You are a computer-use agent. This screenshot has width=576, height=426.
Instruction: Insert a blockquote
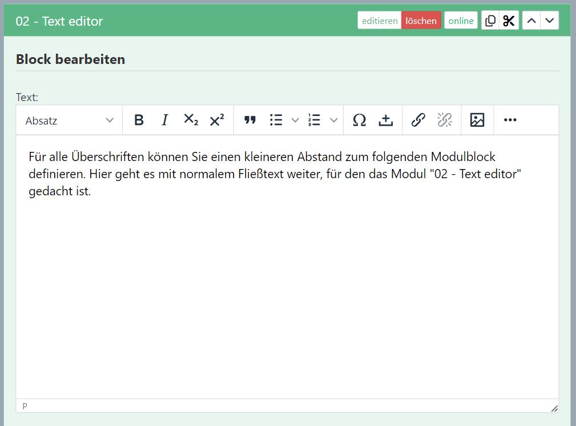pos(250,120)
